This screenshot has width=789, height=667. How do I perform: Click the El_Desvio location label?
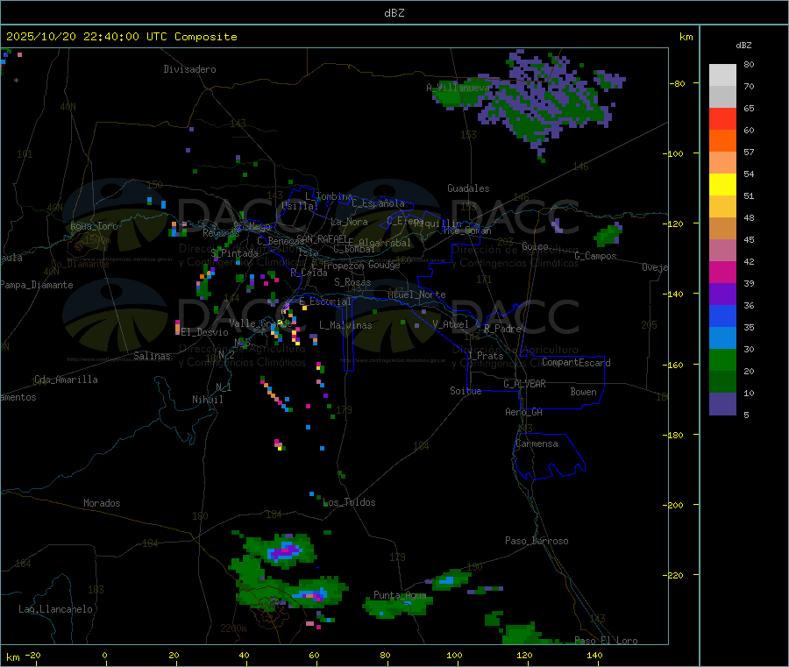click(205, 332)
